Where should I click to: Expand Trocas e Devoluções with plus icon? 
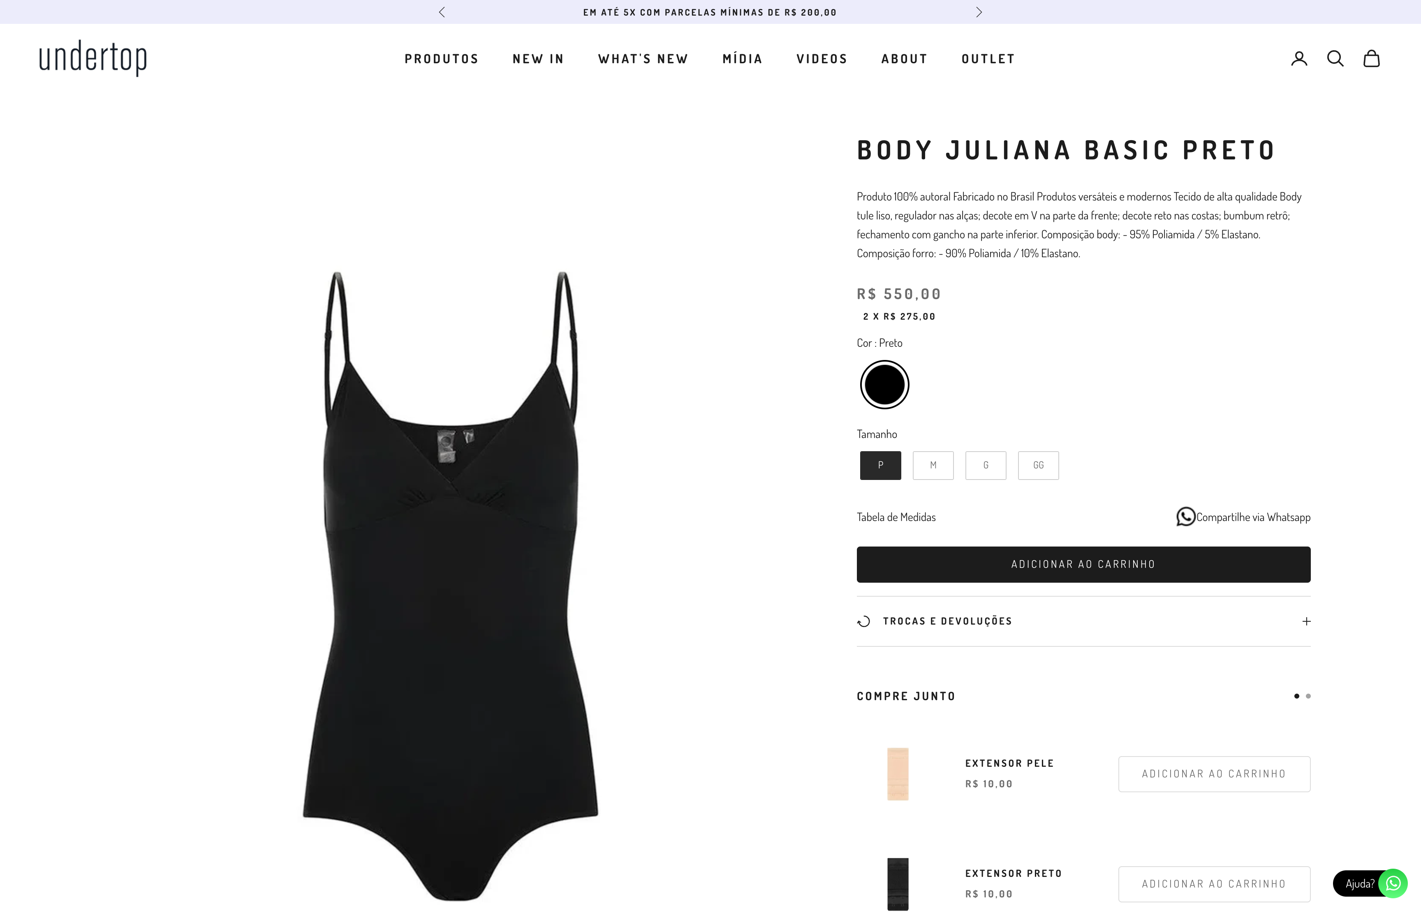[x=1306, y=621]
